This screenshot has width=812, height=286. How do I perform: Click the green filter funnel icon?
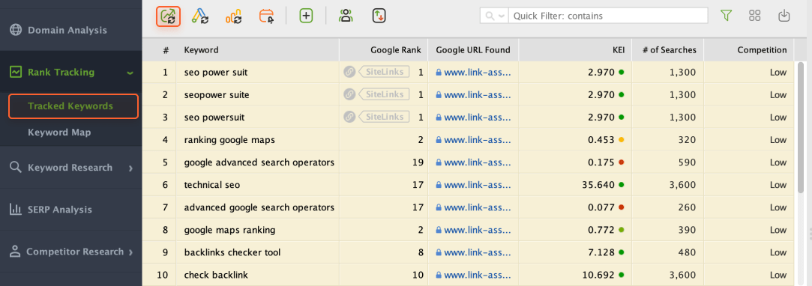pyautogui.click(x=726, y=16)
